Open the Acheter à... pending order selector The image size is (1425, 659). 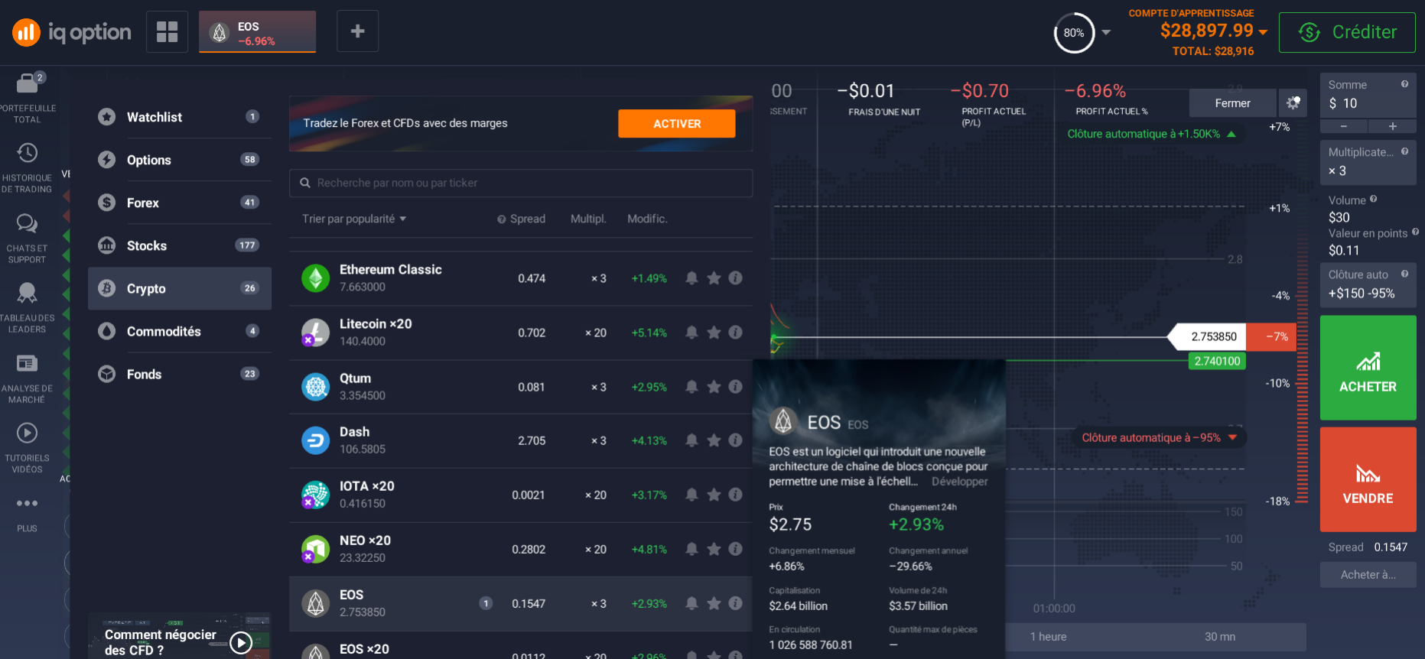[x=1368, y=575]
